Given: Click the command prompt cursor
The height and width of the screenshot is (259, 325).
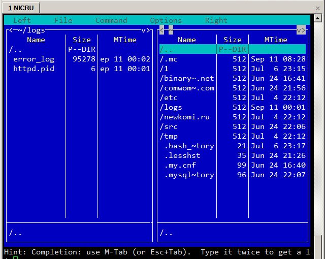Looking at the screenshot, I should tap(15, 258).
